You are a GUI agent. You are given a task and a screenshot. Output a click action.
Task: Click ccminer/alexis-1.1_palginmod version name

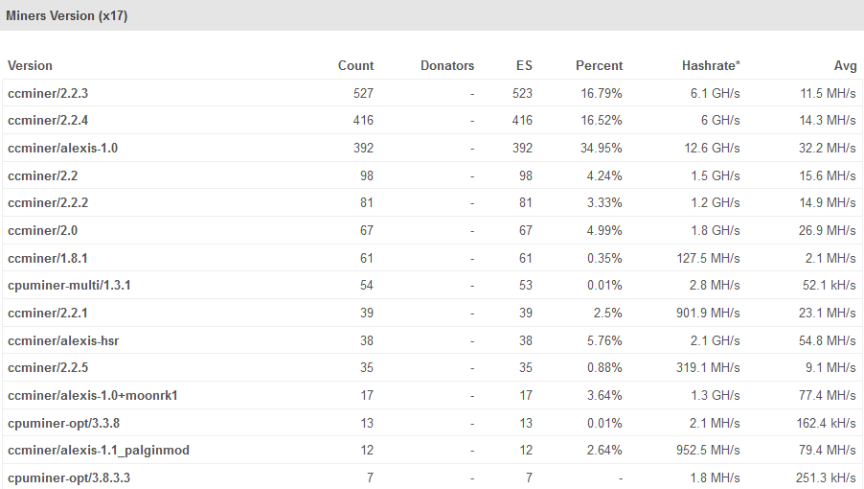coord(98,451)
